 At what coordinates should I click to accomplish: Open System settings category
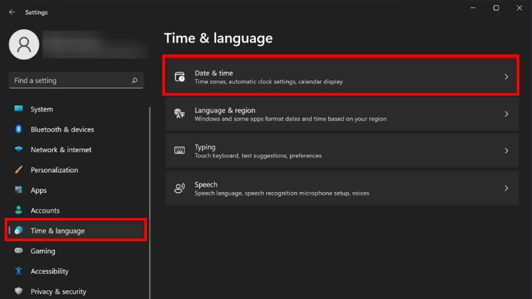point(77,109)
